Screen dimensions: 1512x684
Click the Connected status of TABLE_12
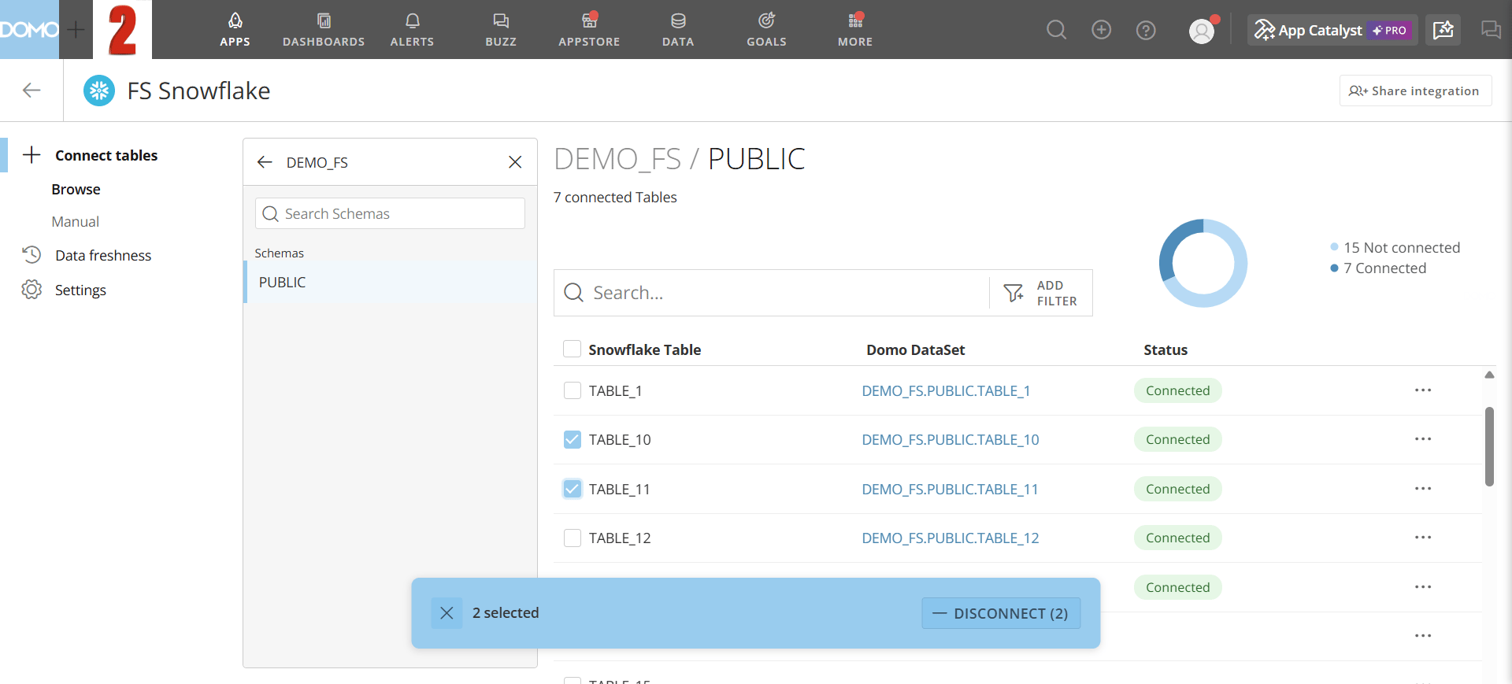[1177, 538]
